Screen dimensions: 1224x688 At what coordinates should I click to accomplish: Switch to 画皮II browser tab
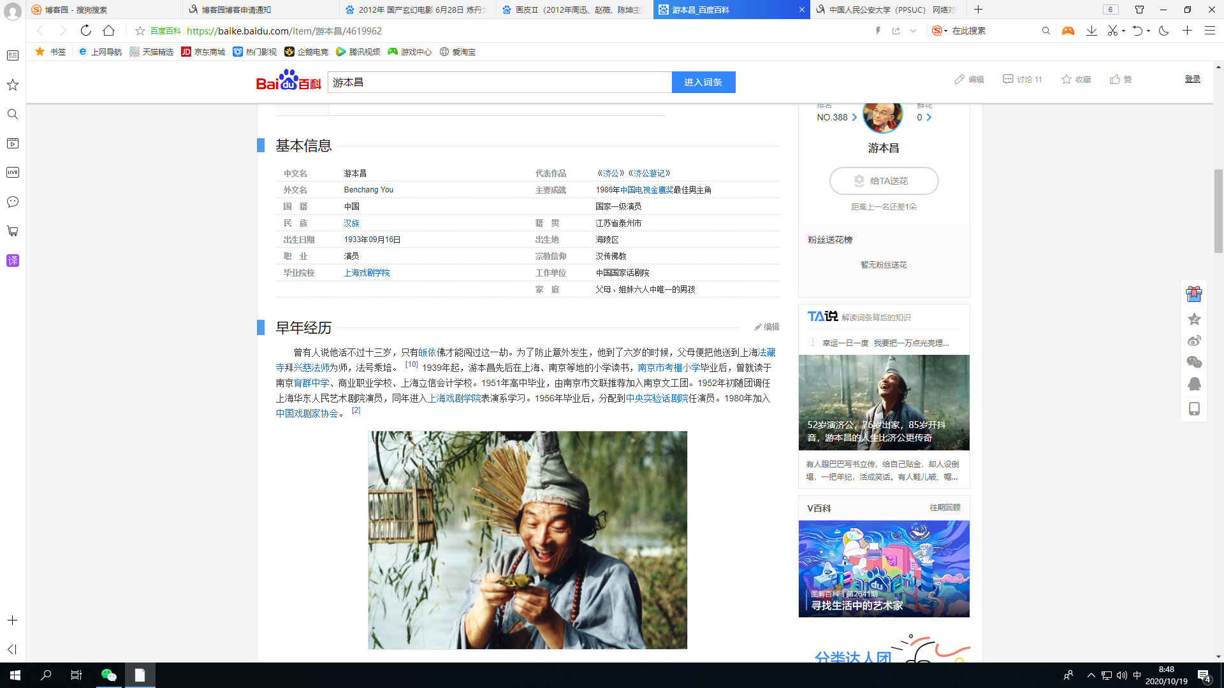574,10
